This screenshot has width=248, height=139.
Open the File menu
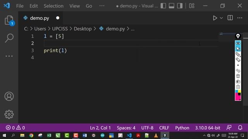(20, 6)
